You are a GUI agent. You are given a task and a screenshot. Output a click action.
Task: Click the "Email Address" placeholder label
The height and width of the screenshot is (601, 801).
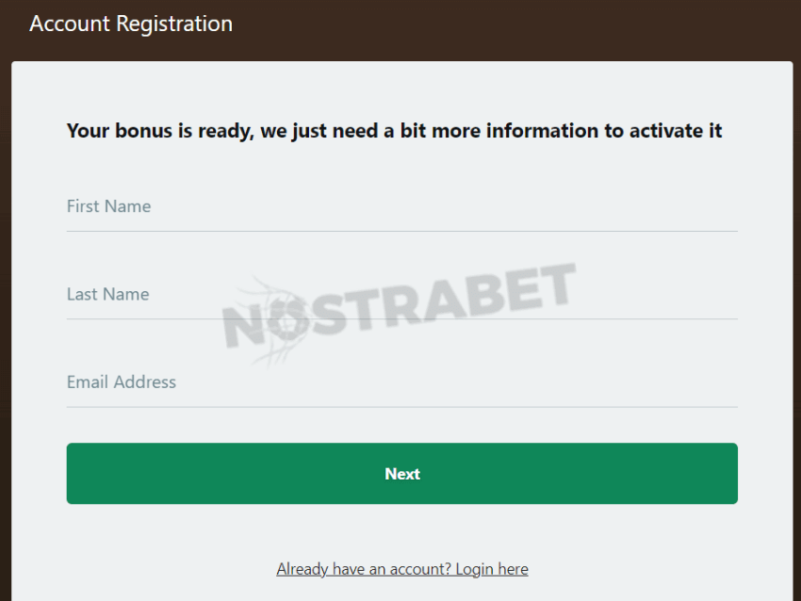(122, 382)
